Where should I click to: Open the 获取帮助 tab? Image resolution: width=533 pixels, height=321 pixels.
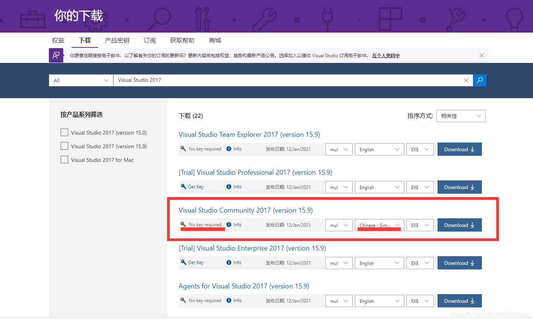(x=182, y=40)
